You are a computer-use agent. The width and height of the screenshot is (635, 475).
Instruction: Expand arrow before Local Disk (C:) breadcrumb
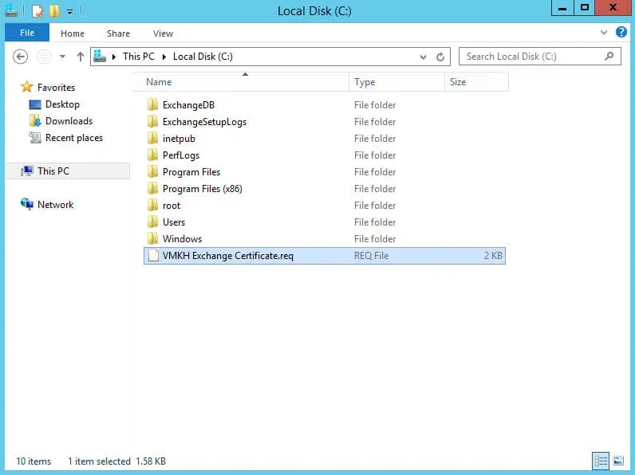click(x=164, y=57)
